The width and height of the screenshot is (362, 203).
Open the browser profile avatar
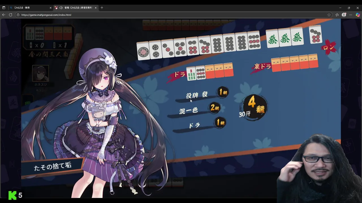344,15
